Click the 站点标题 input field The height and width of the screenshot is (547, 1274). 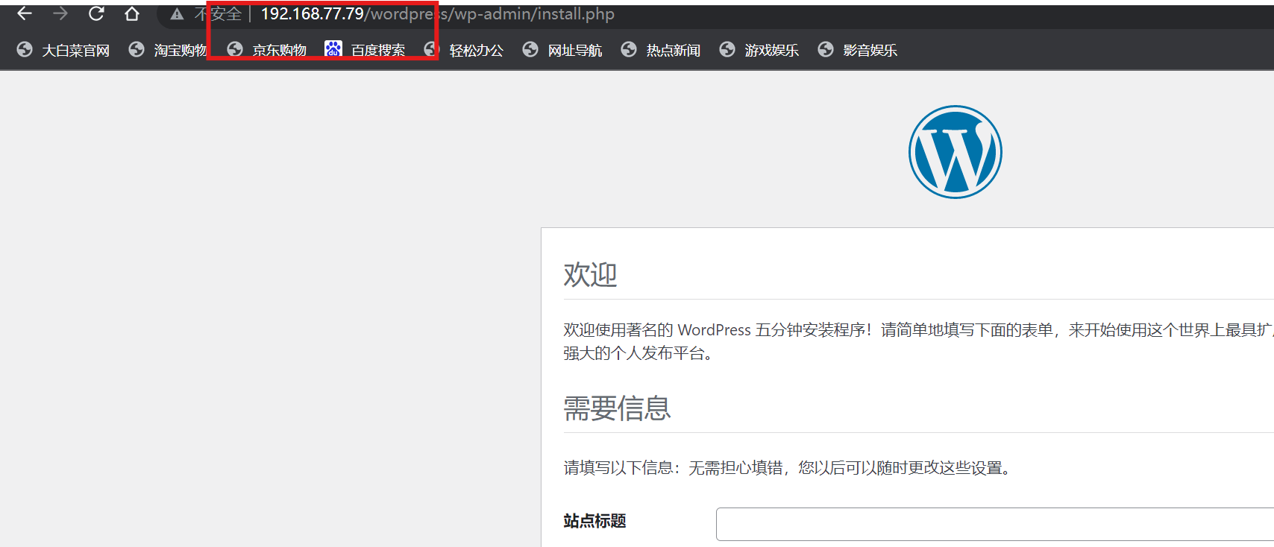point(995,525)
